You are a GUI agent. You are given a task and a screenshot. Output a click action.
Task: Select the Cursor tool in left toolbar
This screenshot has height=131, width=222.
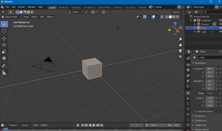click(4, 31)
